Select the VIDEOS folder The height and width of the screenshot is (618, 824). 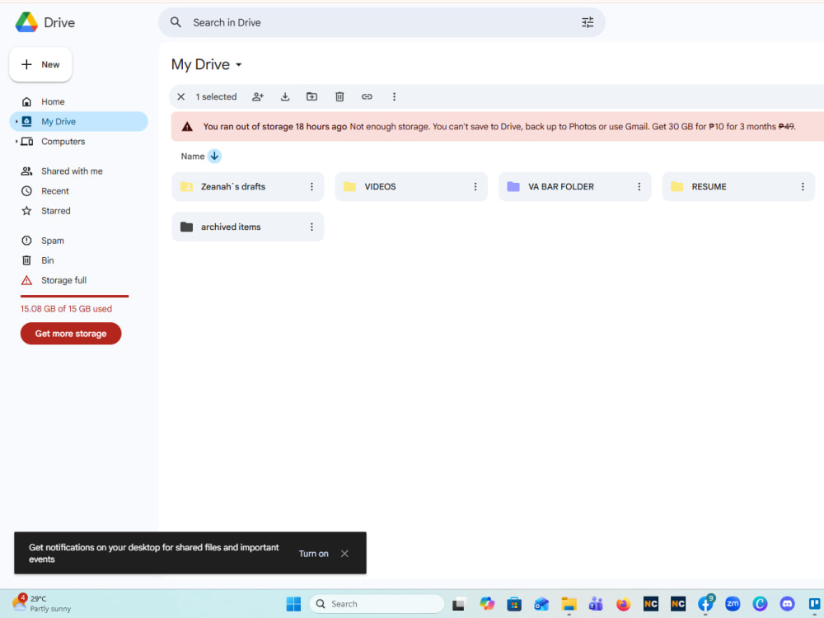411,186
